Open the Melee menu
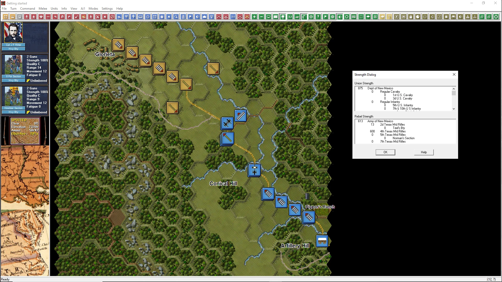Image resolution: width=502 pixels, height=282 pixels. (x=43, y=9)
